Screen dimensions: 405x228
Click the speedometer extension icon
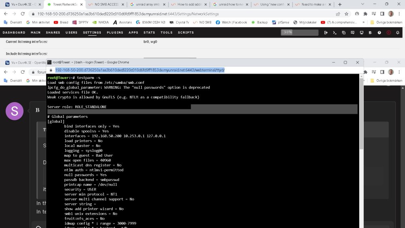coord(357,14)
